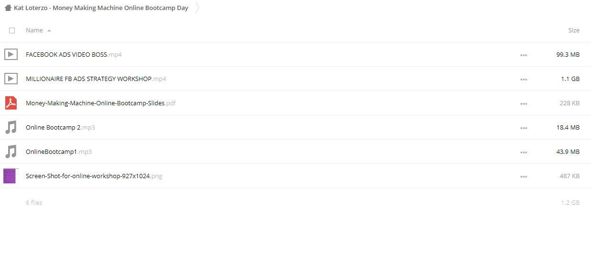The height and width of the screenshot is (272, 591).
Task: Open more options for MILLIONAIRE FB ADS WORKSHOP
Action: tap(524, 80)
